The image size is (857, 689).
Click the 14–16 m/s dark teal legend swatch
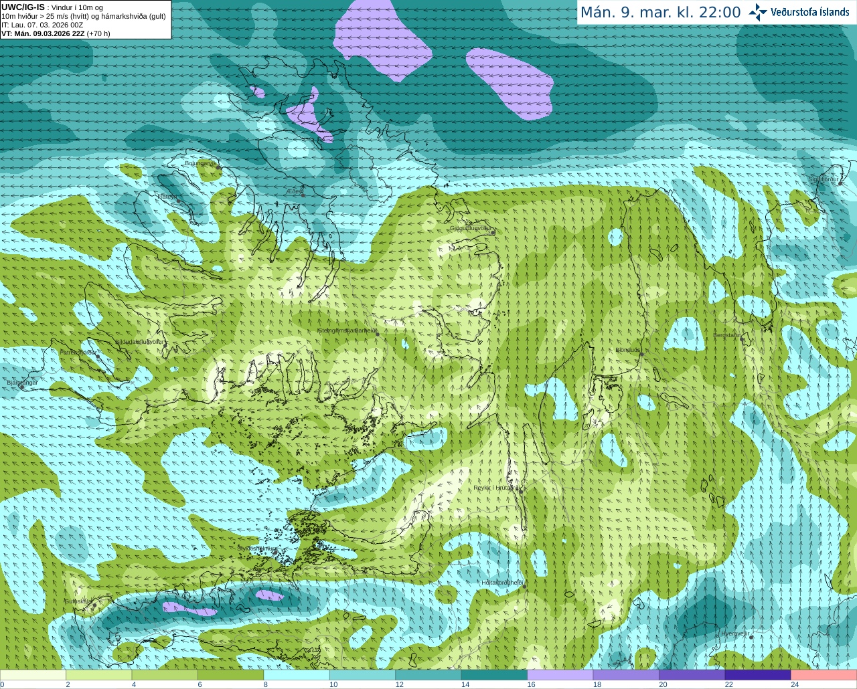pyautogui.click(x=494, y=675)
